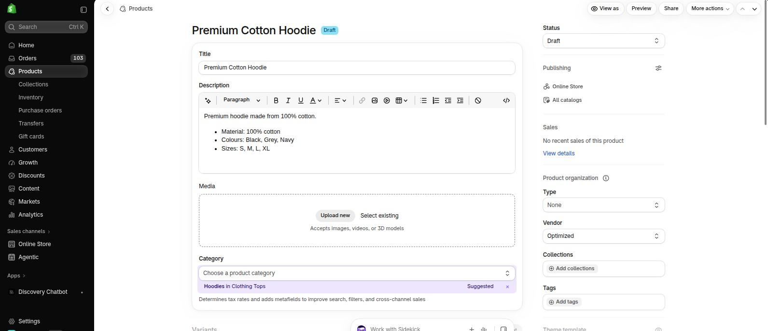Decrease indent in description
The width and height of the screenshot is (768, 331).
[448, 100]
